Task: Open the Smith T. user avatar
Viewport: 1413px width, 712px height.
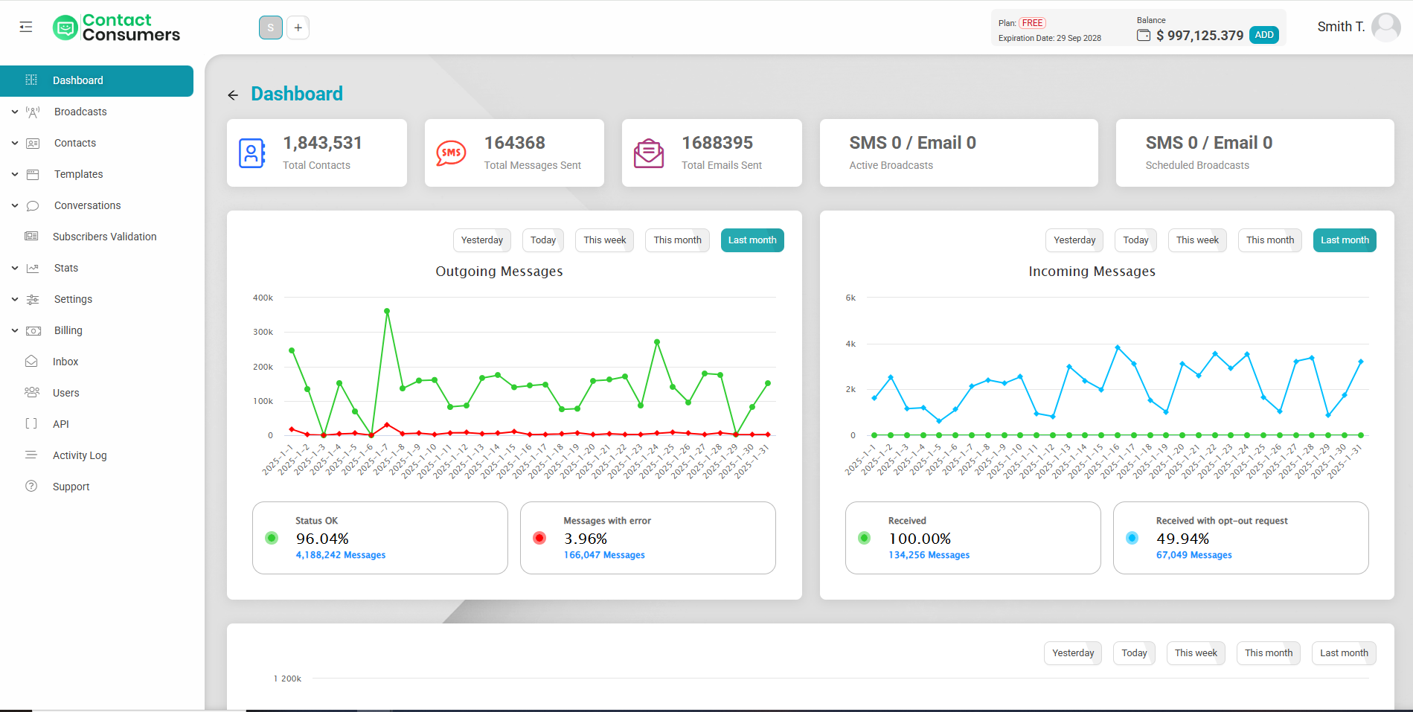Action: pos(1385,27)
